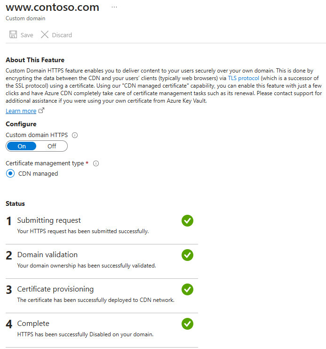Click green checkmark for Domain validation

[x=187, y=255]
